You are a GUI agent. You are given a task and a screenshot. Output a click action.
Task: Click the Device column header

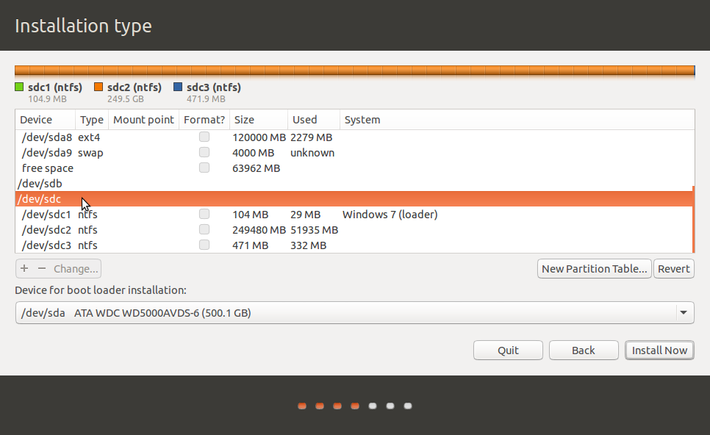[36, 119]
